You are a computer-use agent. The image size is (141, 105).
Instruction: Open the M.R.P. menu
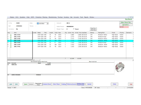[32, 17]
